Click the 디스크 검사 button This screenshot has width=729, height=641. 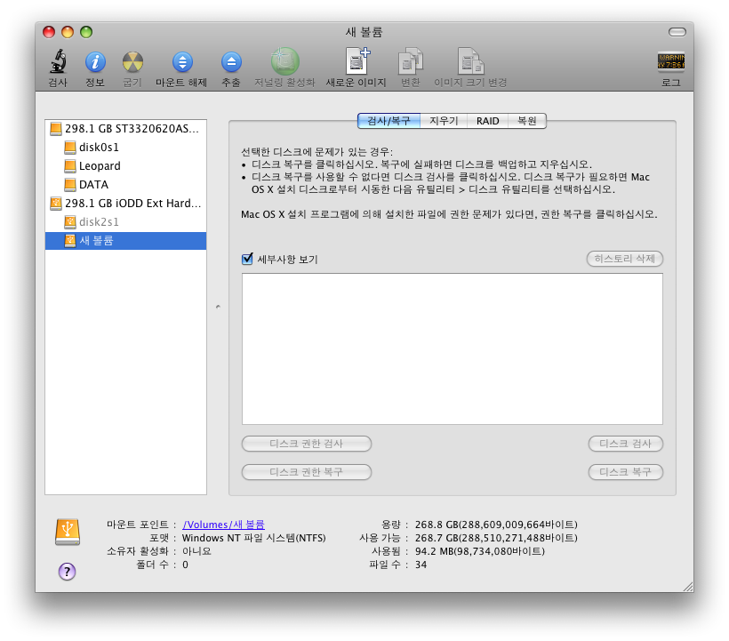tap(625, 444)
